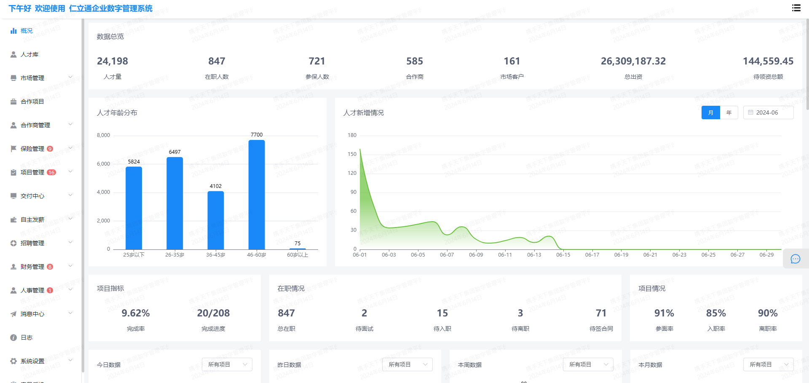
Task: Click the 7700 bar for 46-60岁
Action: [x=257, y=194]
